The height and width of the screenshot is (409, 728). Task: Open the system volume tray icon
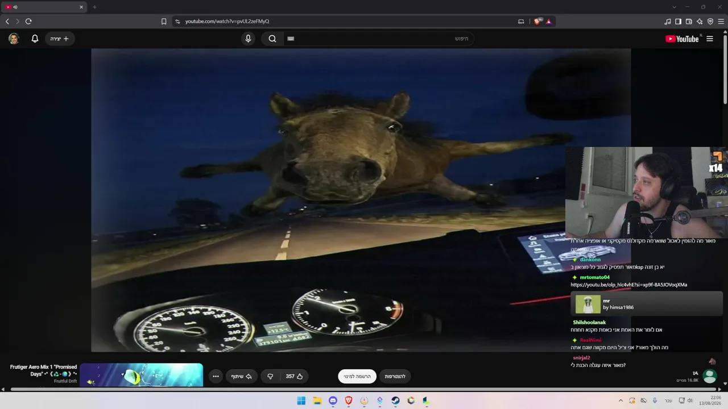point(690,400)
